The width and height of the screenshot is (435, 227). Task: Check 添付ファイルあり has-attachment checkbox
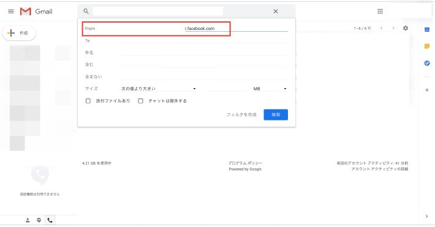(x=88, y=101)
